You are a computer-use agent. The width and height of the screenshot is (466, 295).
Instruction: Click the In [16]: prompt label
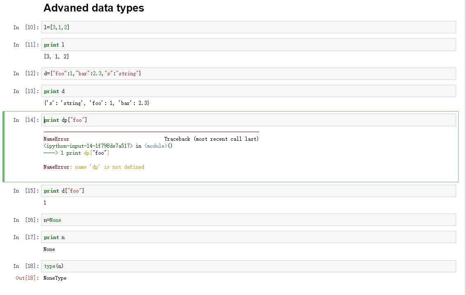[x=26, y=220]
